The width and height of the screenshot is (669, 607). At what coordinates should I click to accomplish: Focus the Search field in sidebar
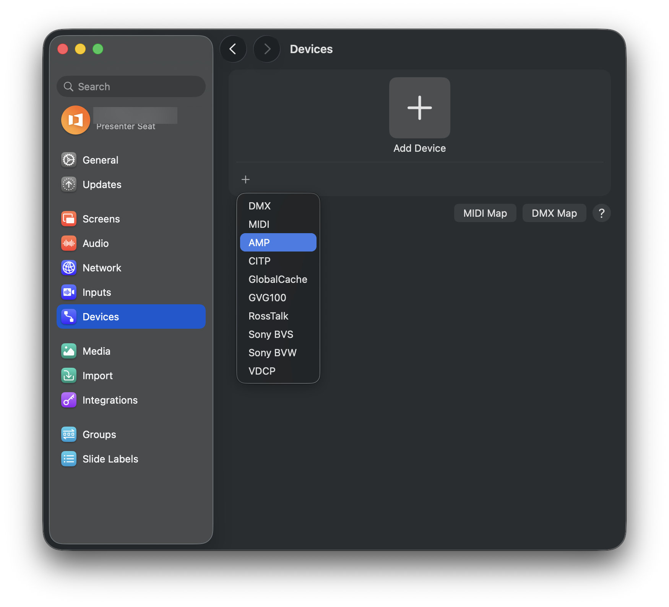point(131,86)
